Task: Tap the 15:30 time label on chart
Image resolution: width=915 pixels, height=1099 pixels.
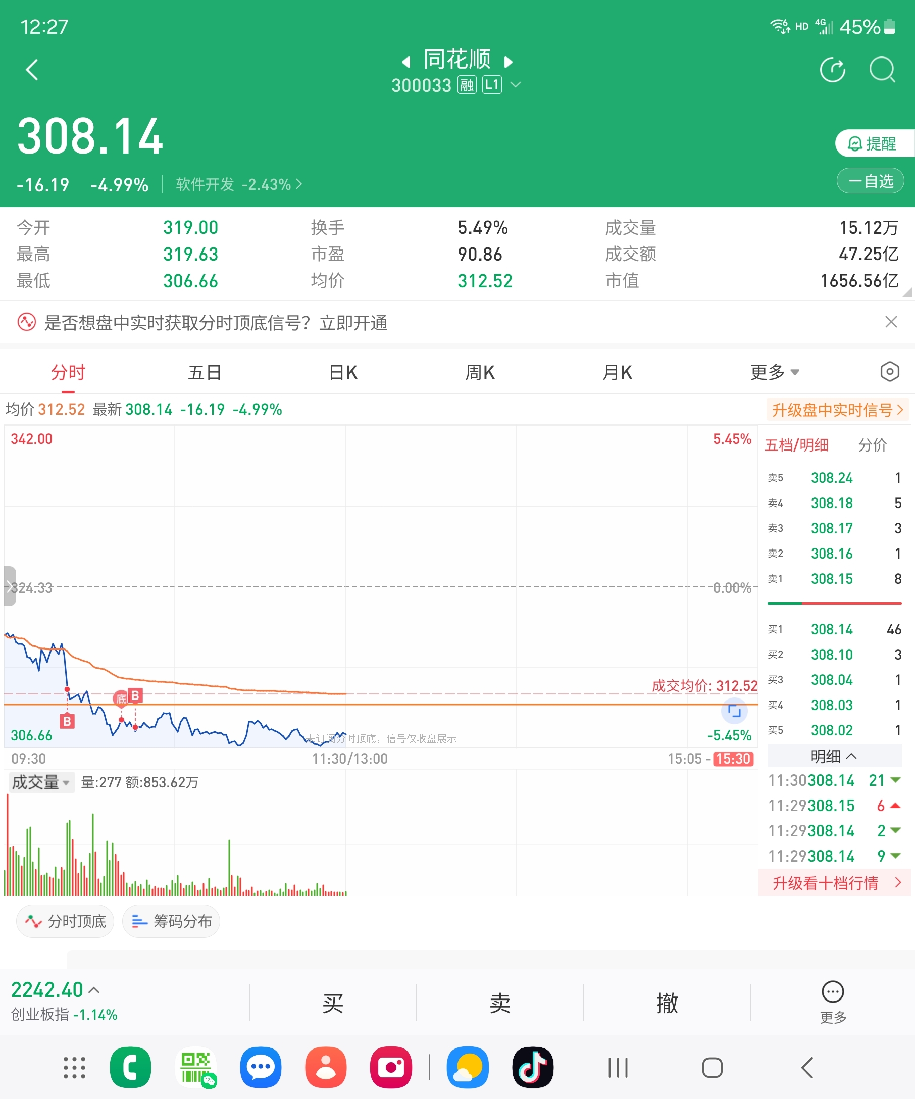Action: (x=734, y=759)
